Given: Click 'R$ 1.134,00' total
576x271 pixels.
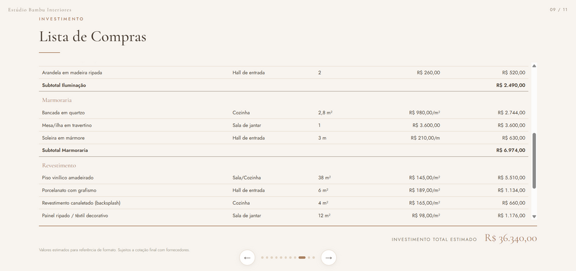Looking at the screenshot, I should point(511,190).
